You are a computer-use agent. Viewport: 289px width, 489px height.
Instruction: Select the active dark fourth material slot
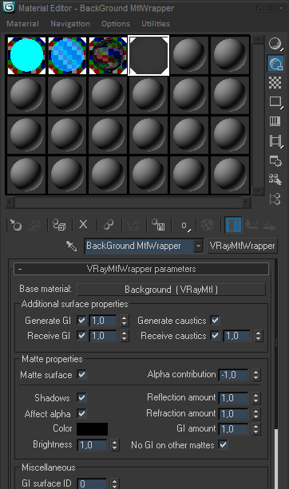point(148,55)
